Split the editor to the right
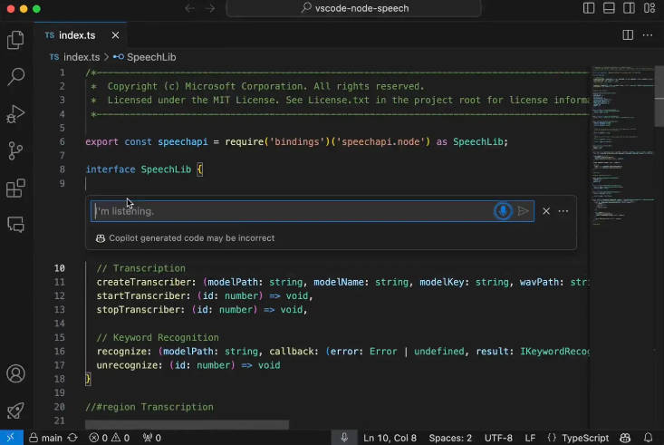The width and height of the screenshot is (664, 445). pos(628,35)
